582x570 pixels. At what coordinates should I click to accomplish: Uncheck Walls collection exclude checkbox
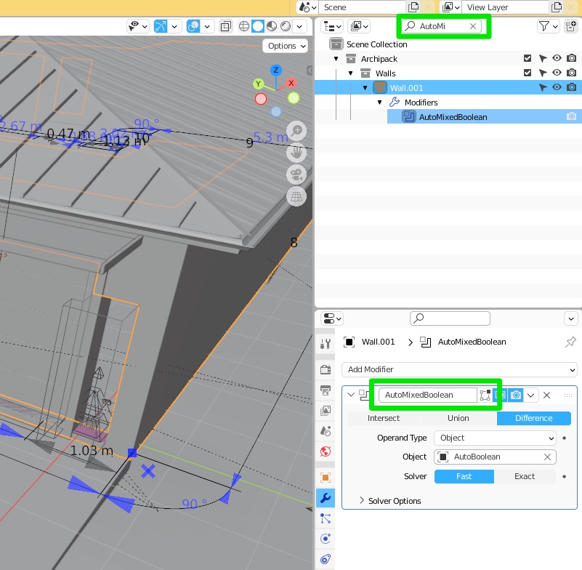pyautogui.click(x=528, y=73)
